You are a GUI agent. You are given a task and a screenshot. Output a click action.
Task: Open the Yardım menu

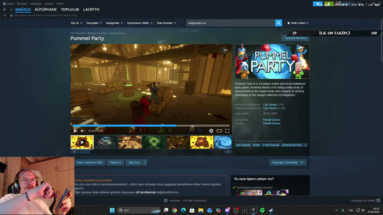coord(60,4)
